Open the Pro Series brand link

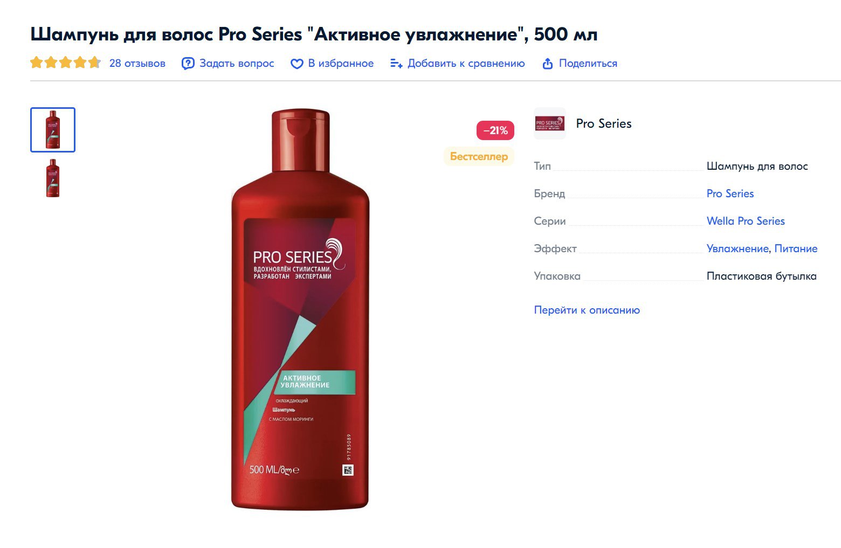pyautogui.click(x=730, y=193)
